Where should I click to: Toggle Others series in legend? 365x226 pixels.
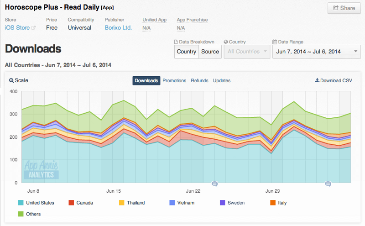(x=30, y=214)
